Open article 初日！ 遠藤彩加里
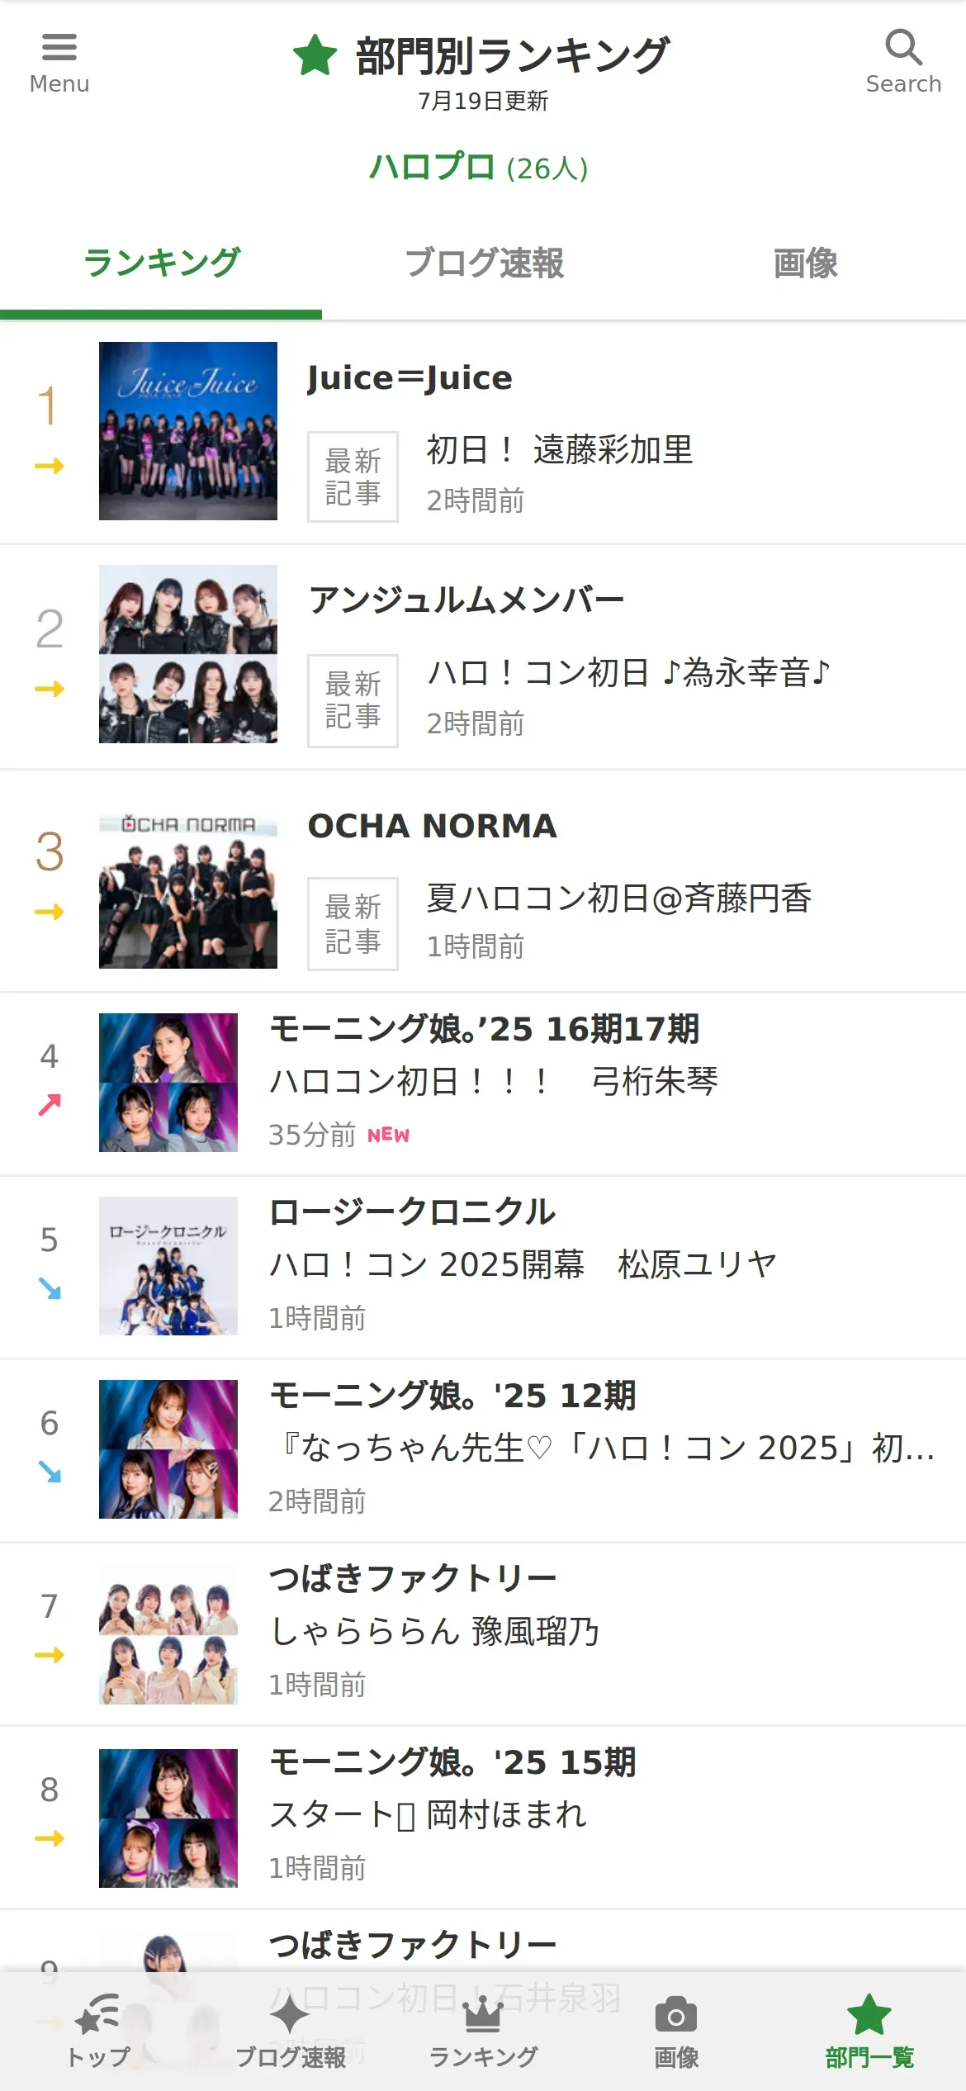 click(559, 451)
